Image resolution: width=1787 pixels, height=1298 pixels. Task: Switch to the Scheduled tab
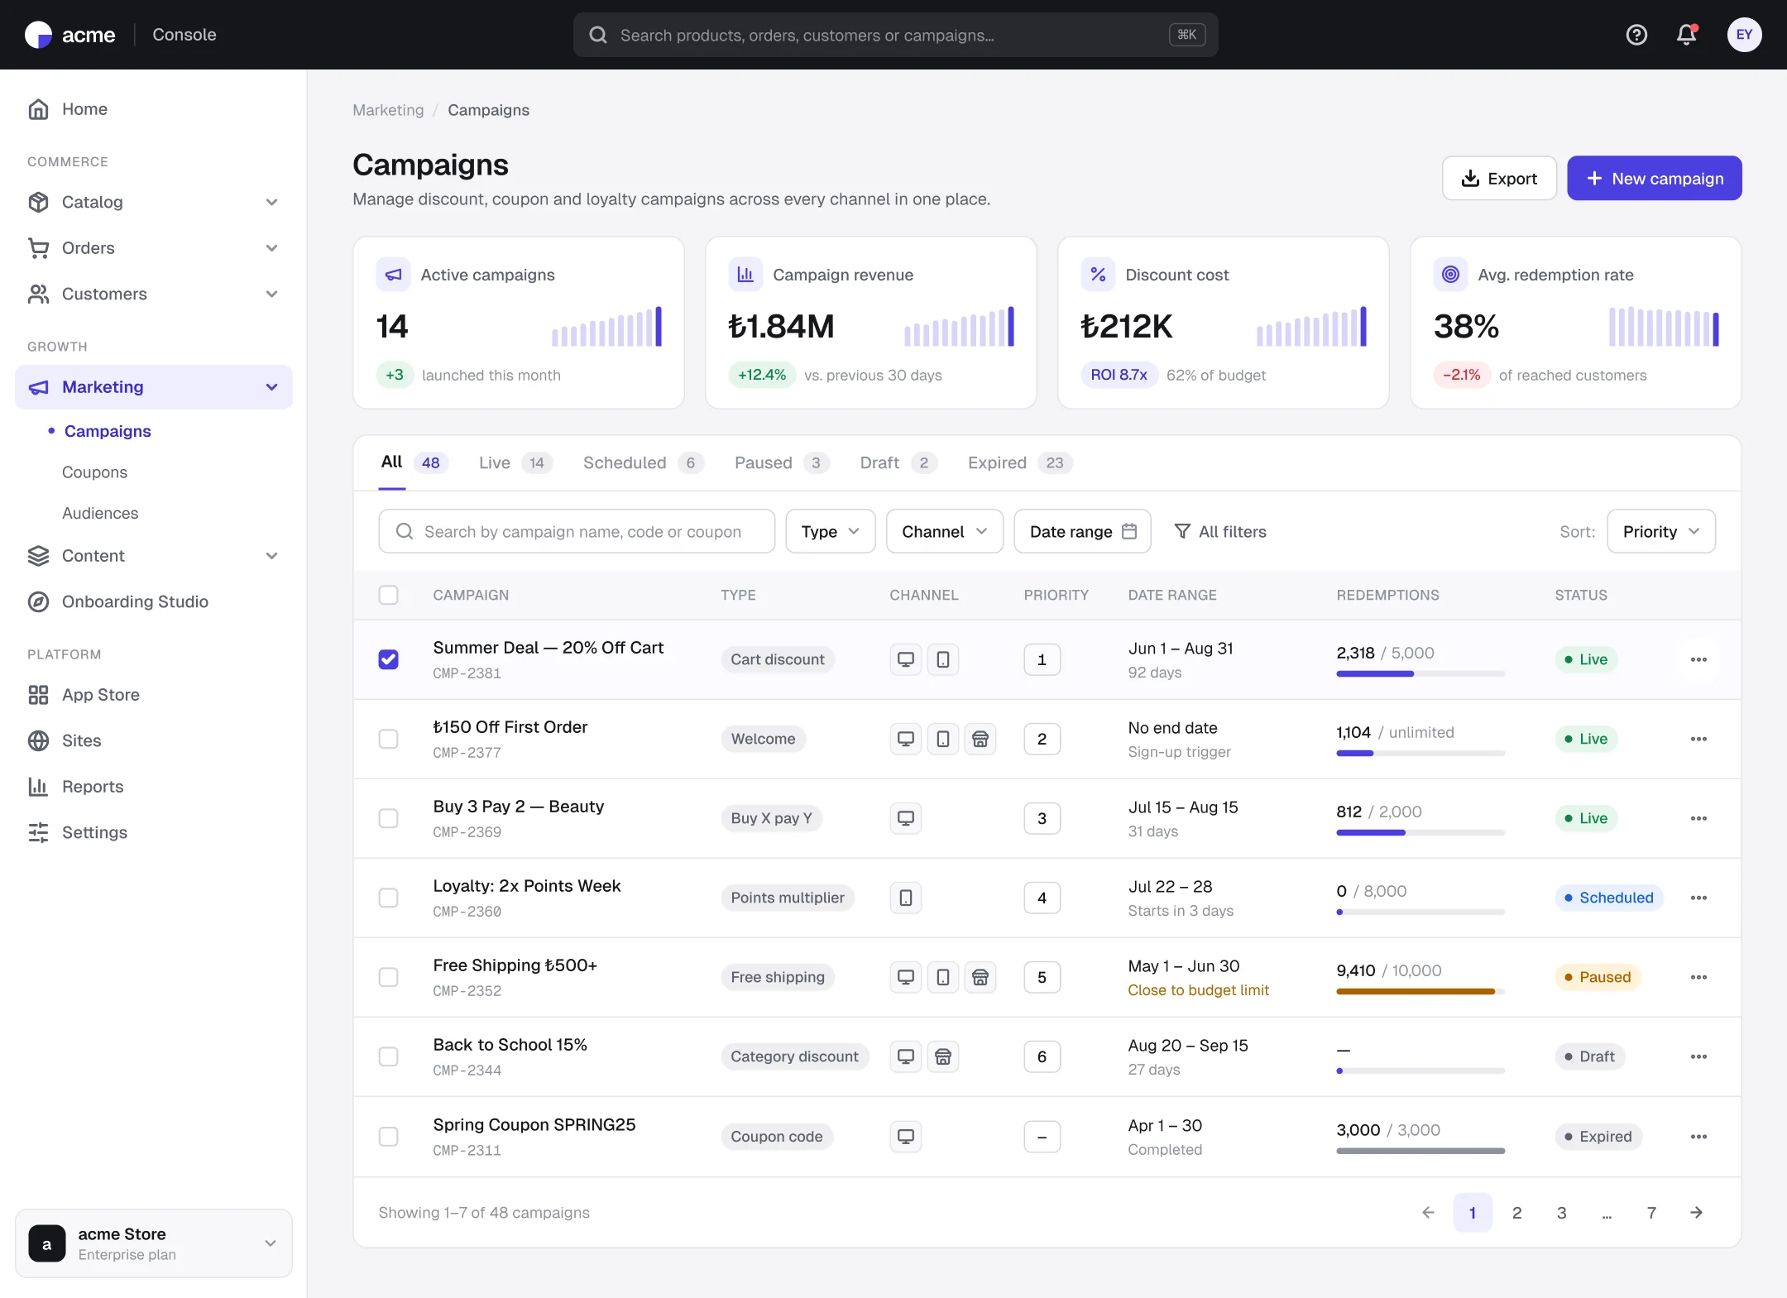coord(643,462)
